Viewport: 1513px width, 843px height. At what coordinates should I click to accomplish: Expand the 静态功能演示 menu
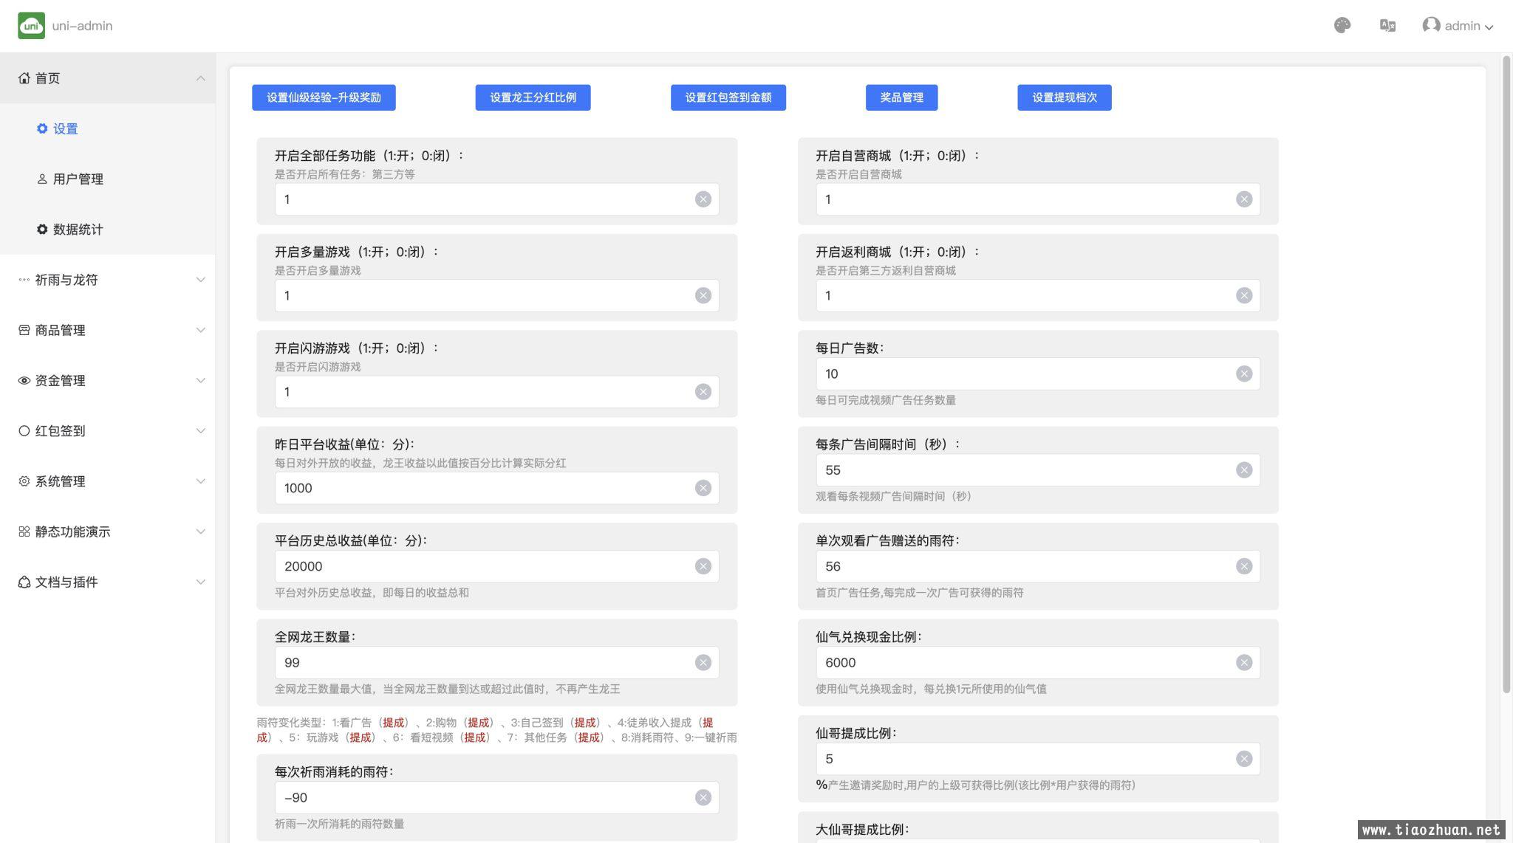[108, 531]
